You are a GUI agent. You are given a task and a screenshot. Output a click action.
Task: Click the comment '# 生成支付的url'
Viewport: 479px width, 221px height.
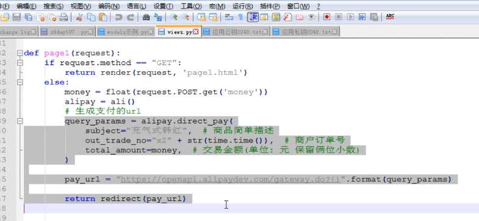point(103,111)
